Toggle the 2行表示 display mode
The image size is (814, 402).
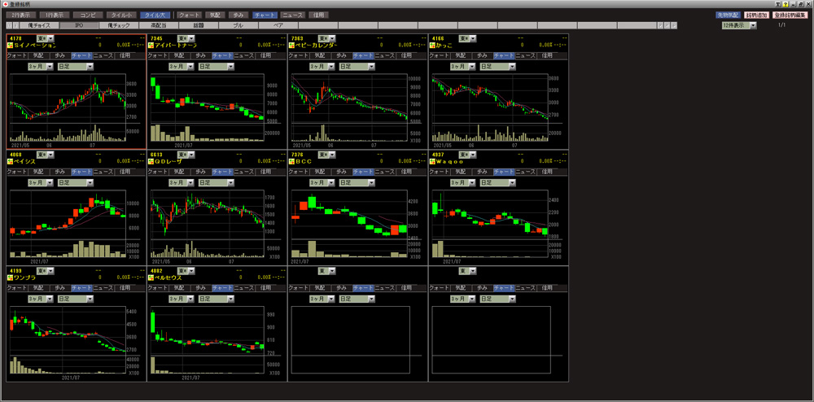click(x=20, y=15)
